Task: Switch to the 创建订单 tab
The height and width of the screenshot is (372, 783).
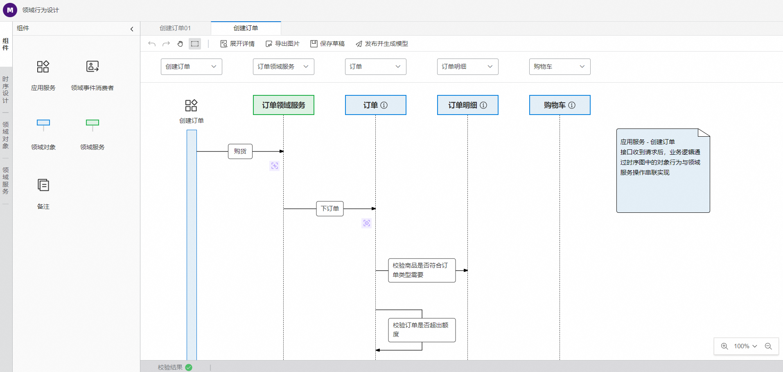Action: (246, 28)
